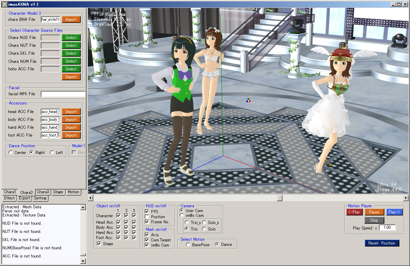The image size is (410, 266).
Task: Set Dance Position to Center
Action: point(11,152)
